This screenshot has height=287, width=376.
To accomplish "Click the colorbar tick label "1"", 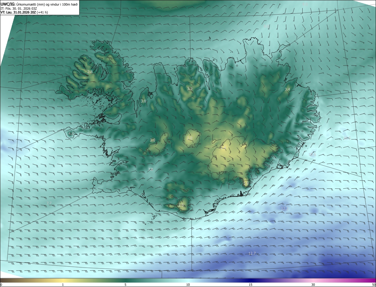I will [63, 285].
